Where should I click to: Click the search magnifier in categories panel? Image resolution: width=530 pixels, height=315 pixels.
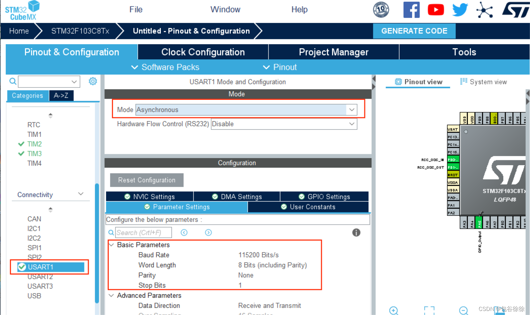pyautogui.click(x=13, y=81)
